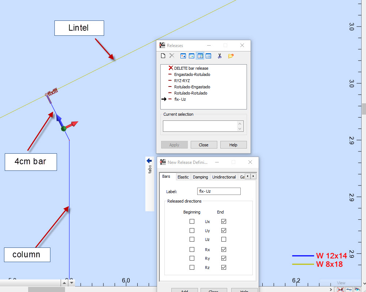Click the green origin sphere of gizmo

coord(64,128)
